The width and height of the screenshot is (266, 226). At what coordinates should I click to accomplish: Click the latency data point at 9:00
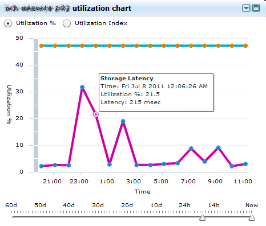[219, 148]
